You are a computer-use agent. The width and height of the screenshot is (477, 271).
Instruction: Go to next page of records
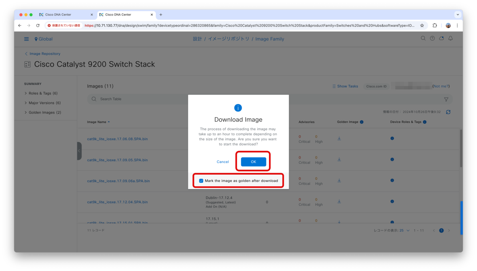coord(449,230)
